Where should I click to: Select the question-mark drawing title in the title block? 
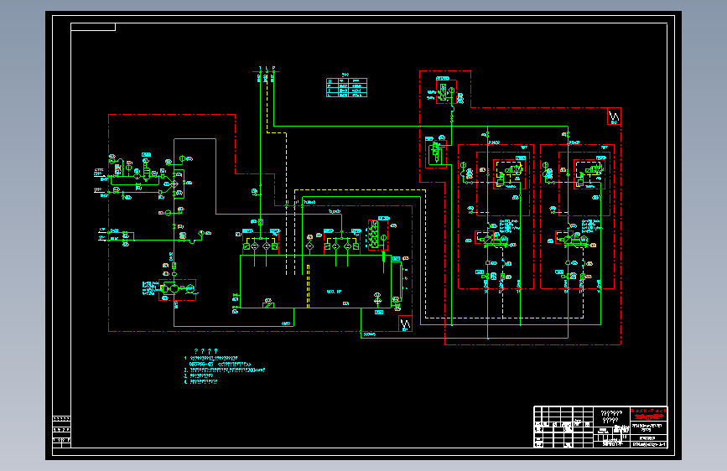(x=611, y=417)
